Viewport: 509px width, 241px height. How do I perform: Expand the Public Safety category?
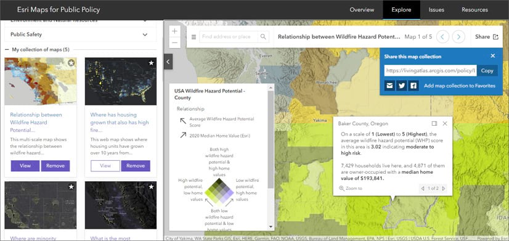(81, 35)
